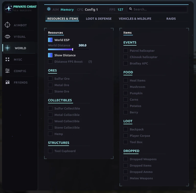Click the people icon beside FR1ENDS
The height and width of the screenshot is (193, 196).
coord(7,82)
